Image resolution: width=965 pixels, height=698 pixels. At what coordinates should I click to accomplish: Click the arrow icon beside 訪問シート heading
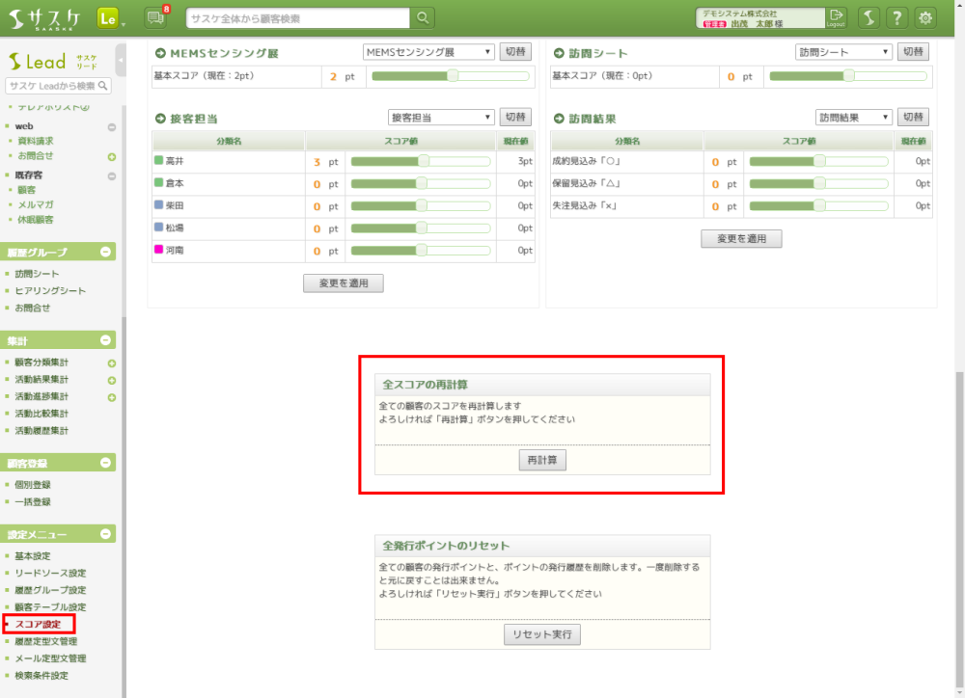click(x=559, y=53)
